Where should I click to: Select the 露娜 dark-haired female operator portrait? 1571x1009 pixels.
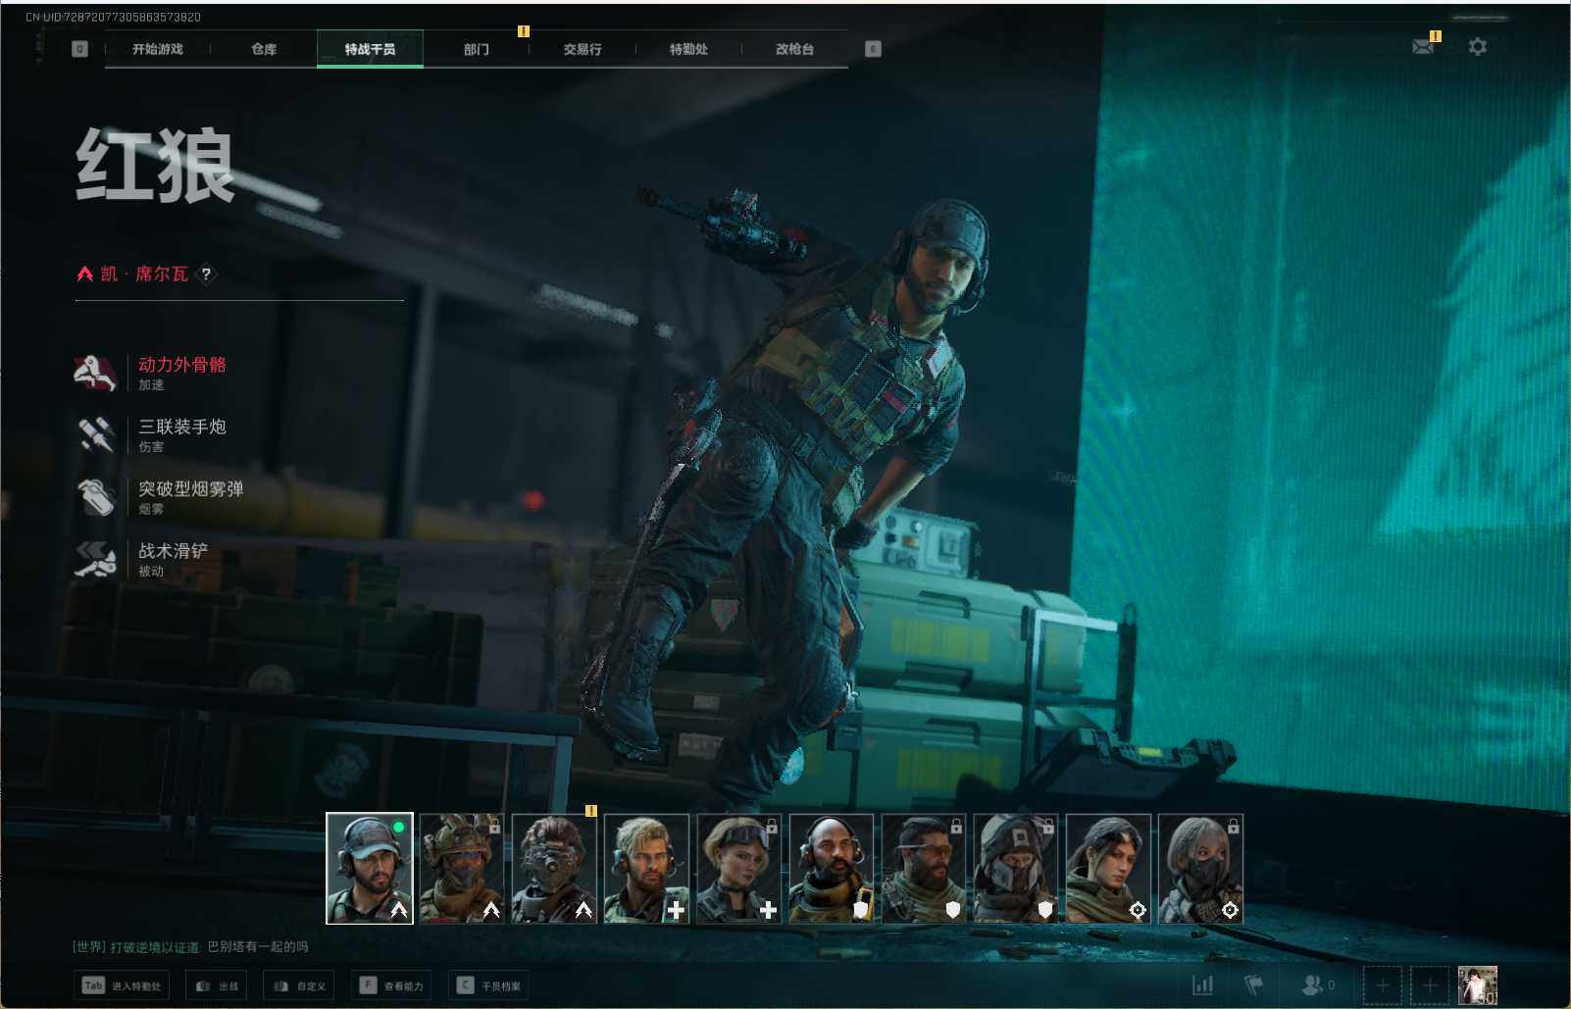point(1107,869)
